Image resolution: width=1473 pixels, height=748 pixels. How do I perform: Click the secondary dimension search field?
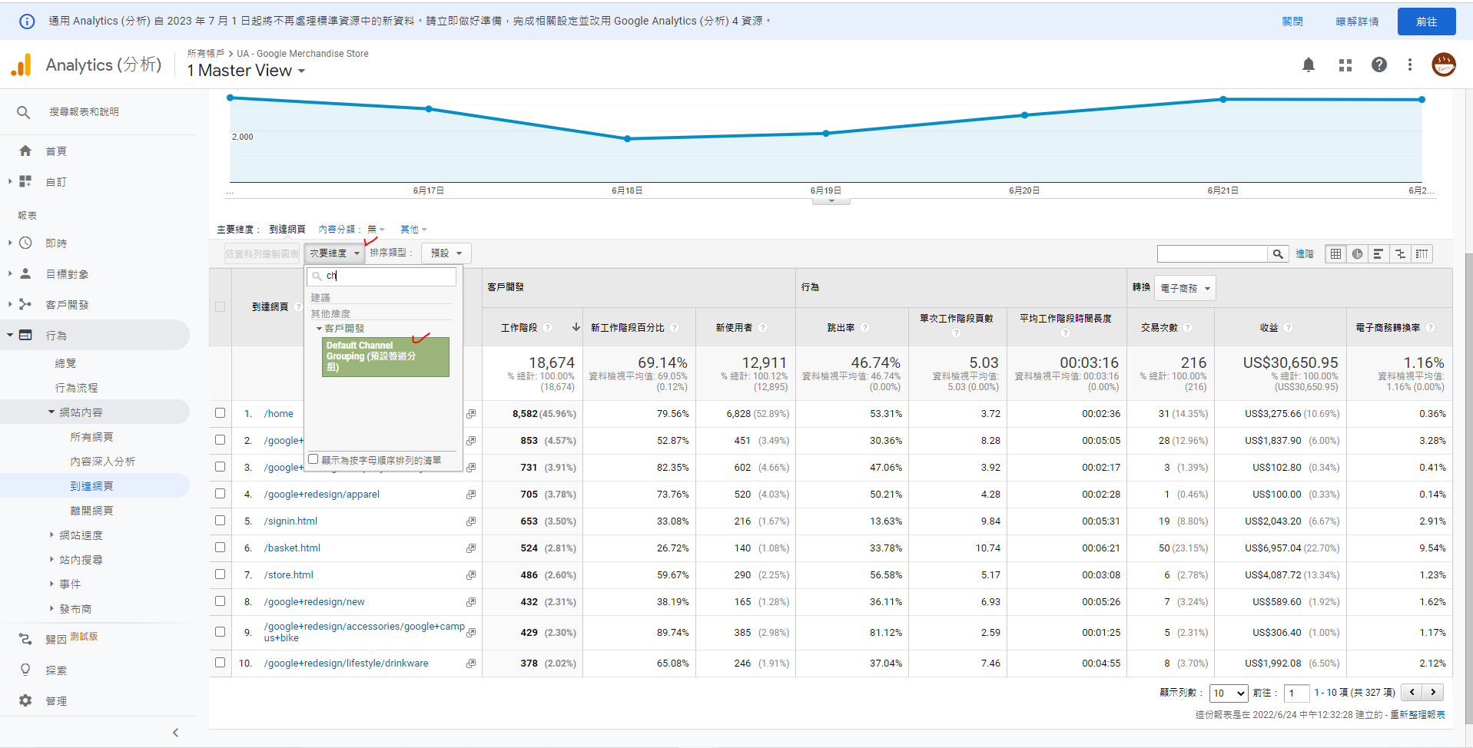click(x=382, y=276)
